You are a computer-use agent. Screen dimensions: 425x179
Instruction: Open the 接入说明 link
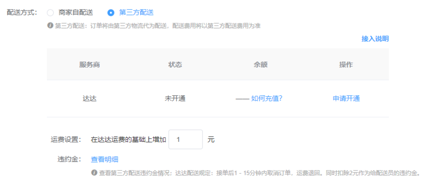(375, 39)
